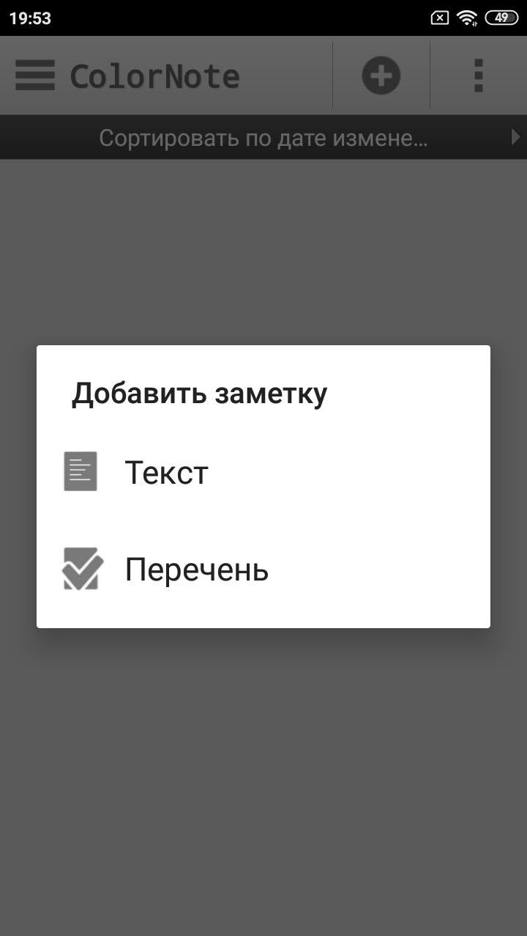Open the three-dot overflow menu

click(479, 75)
